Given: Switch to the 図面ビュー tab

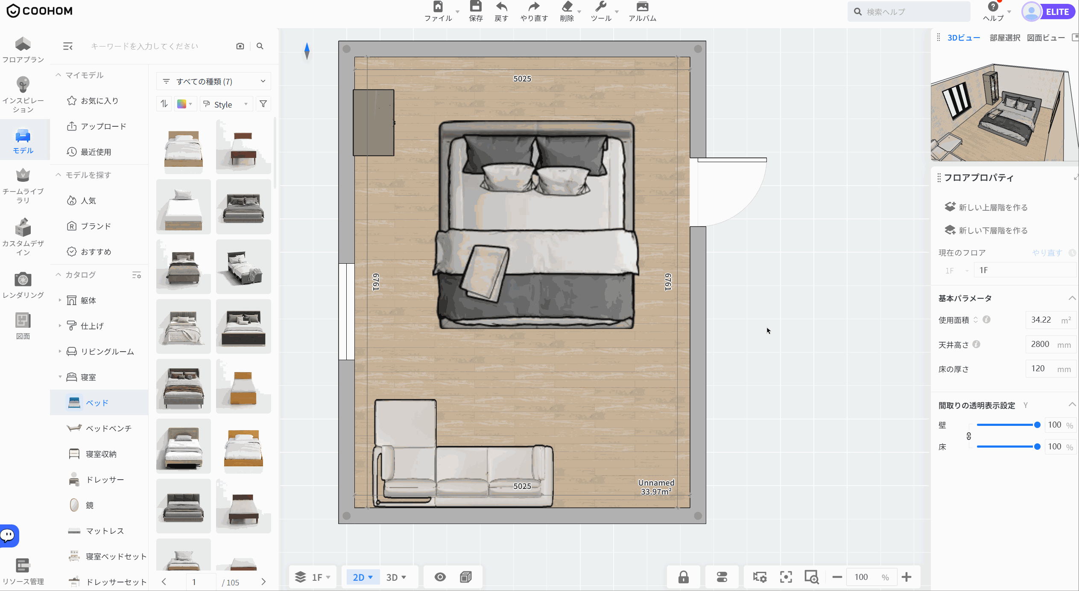Looking at the screenshot, I should point(1046,38).
